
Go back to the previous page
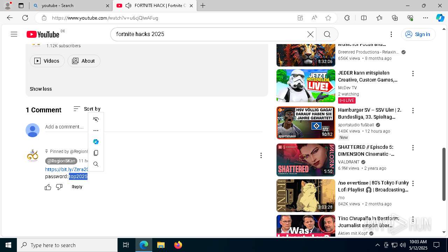(x=10, y=18)
